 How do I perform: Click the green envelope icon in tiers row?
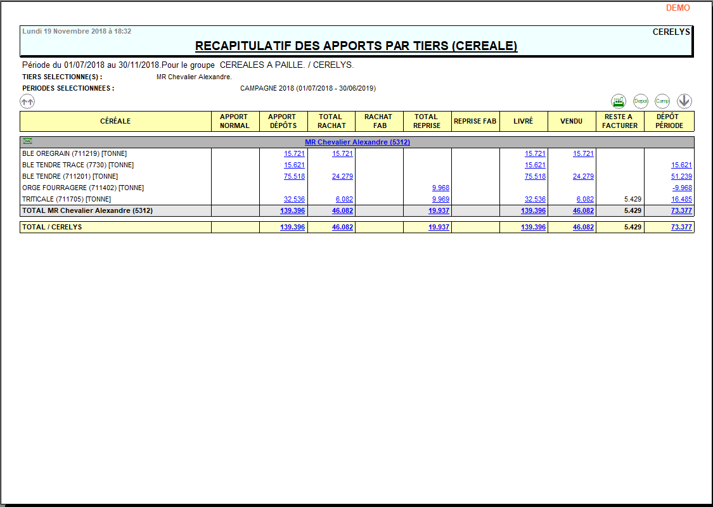click(x=27, y=141)
